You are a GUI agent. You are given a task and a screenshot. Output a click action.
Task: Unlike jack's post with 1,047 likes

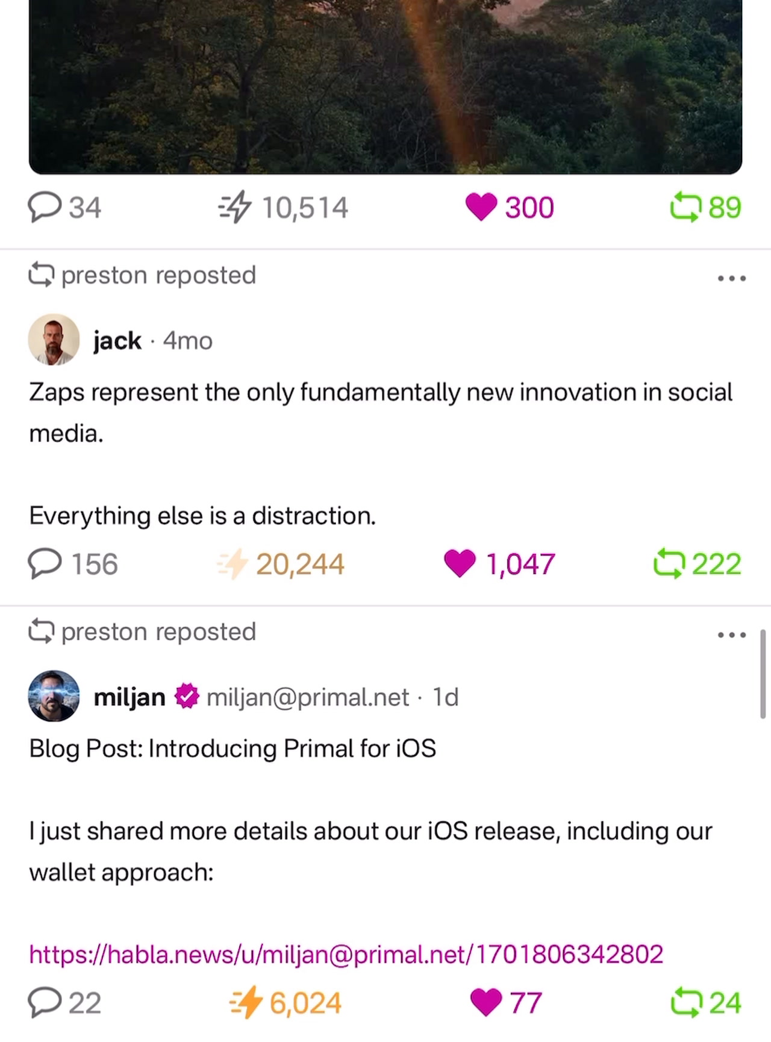460,564
